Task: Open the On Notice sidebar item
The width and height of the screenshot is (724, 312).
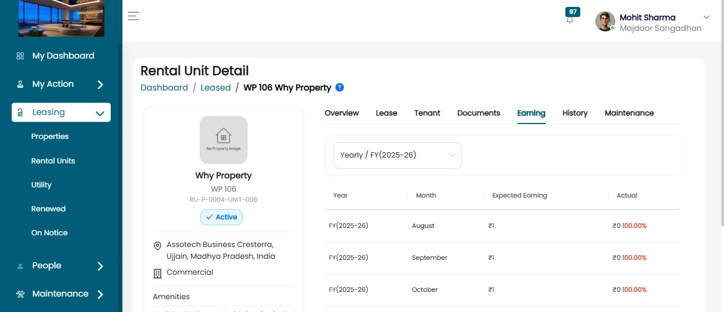Action: (x=50, y=233)
